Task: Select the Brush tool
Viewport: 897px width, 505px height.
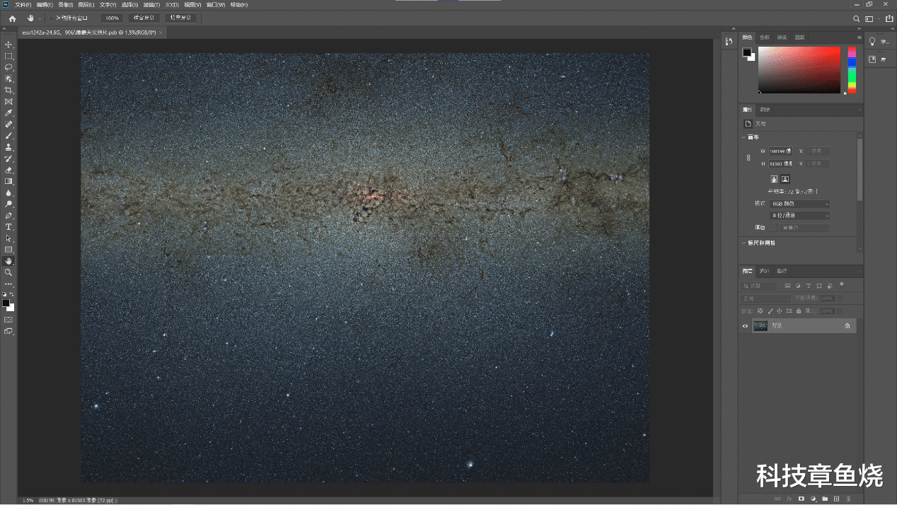Action: point(8,135)
